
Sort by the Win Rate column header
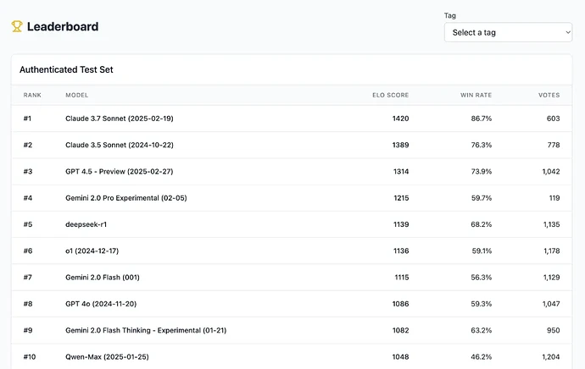[476, 95]
